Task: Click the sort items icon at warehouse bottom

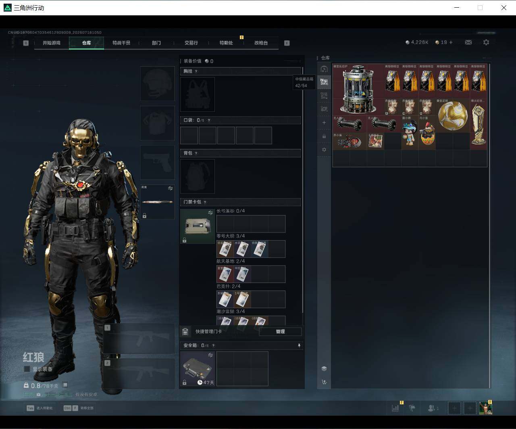Action: (324, 382)
